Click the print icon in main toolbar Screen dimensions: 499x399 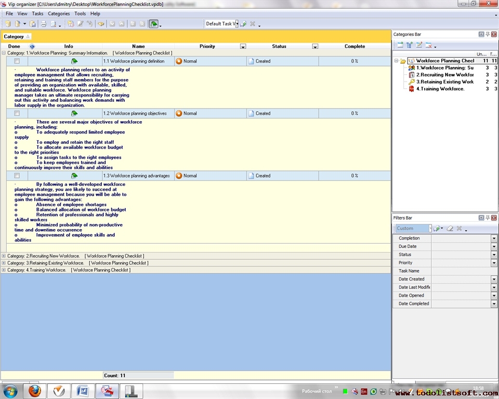tap(44, 24)
